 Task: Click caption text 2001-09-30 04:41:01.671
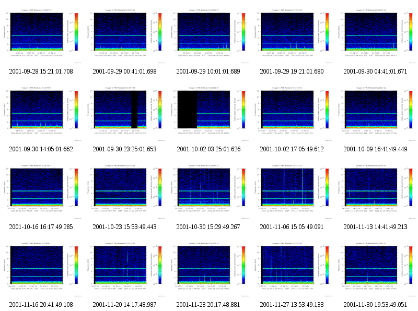click(x=375, y=71)
